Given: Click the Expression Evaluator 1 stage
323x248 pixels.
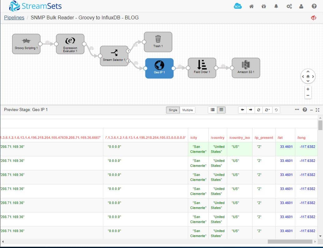Looking at the screenshot, I should [70, 44].
